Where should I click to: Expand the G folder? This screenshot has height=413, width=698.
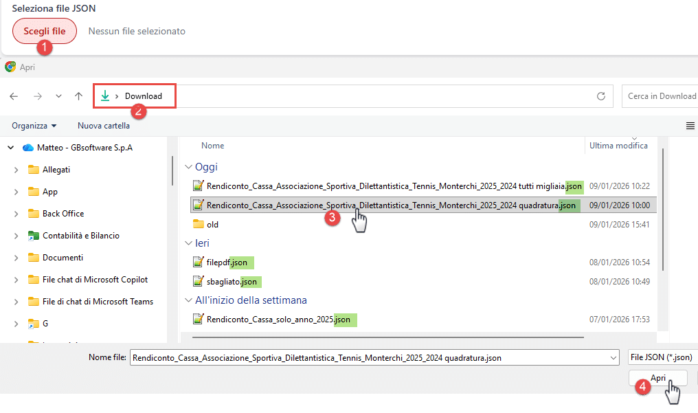tap(16, 324)
